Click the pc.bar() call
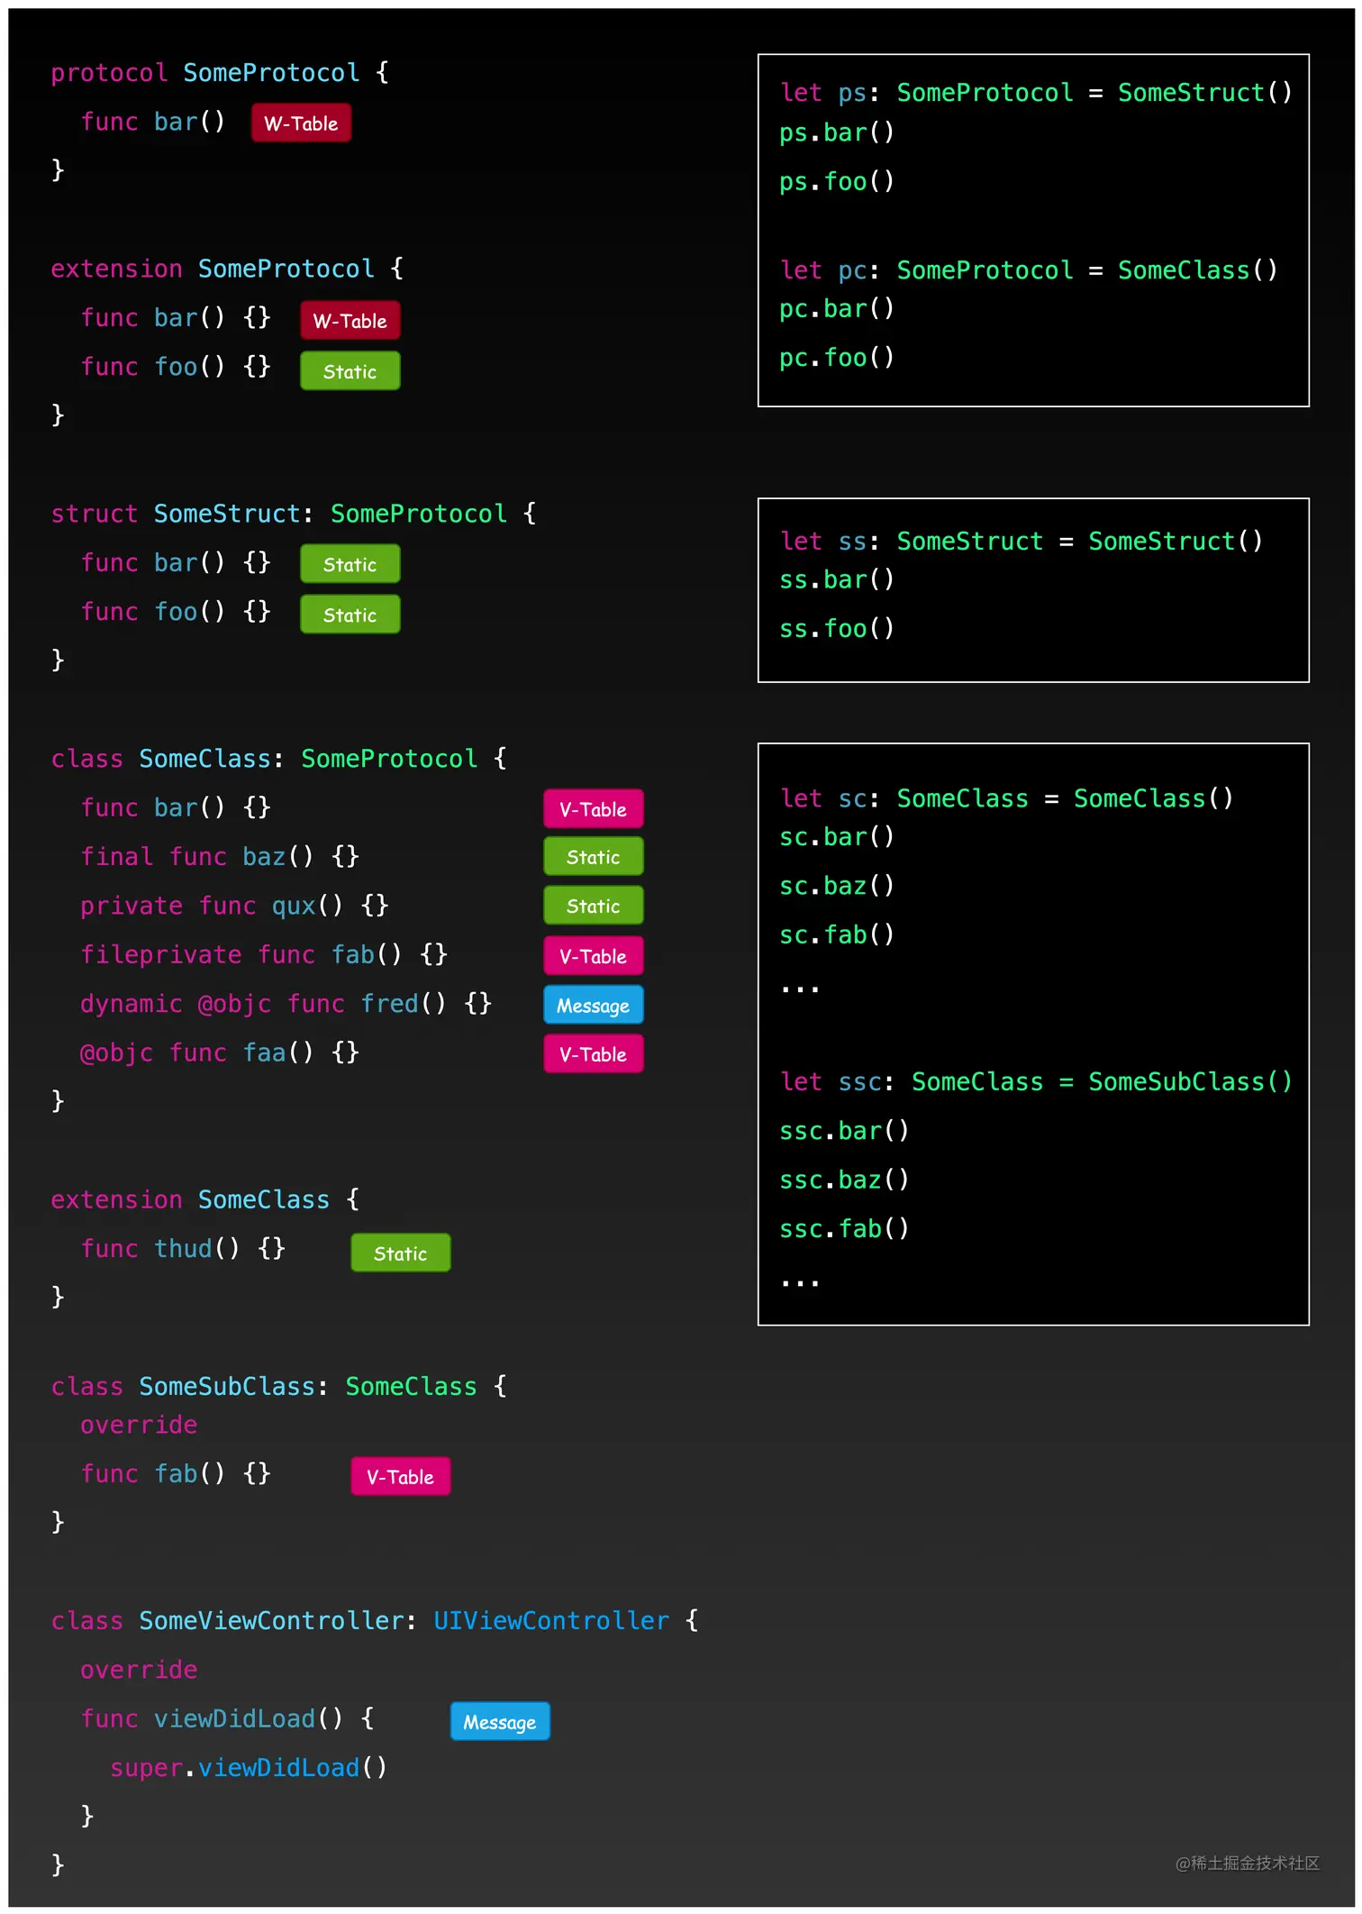 tap(837, 309)
